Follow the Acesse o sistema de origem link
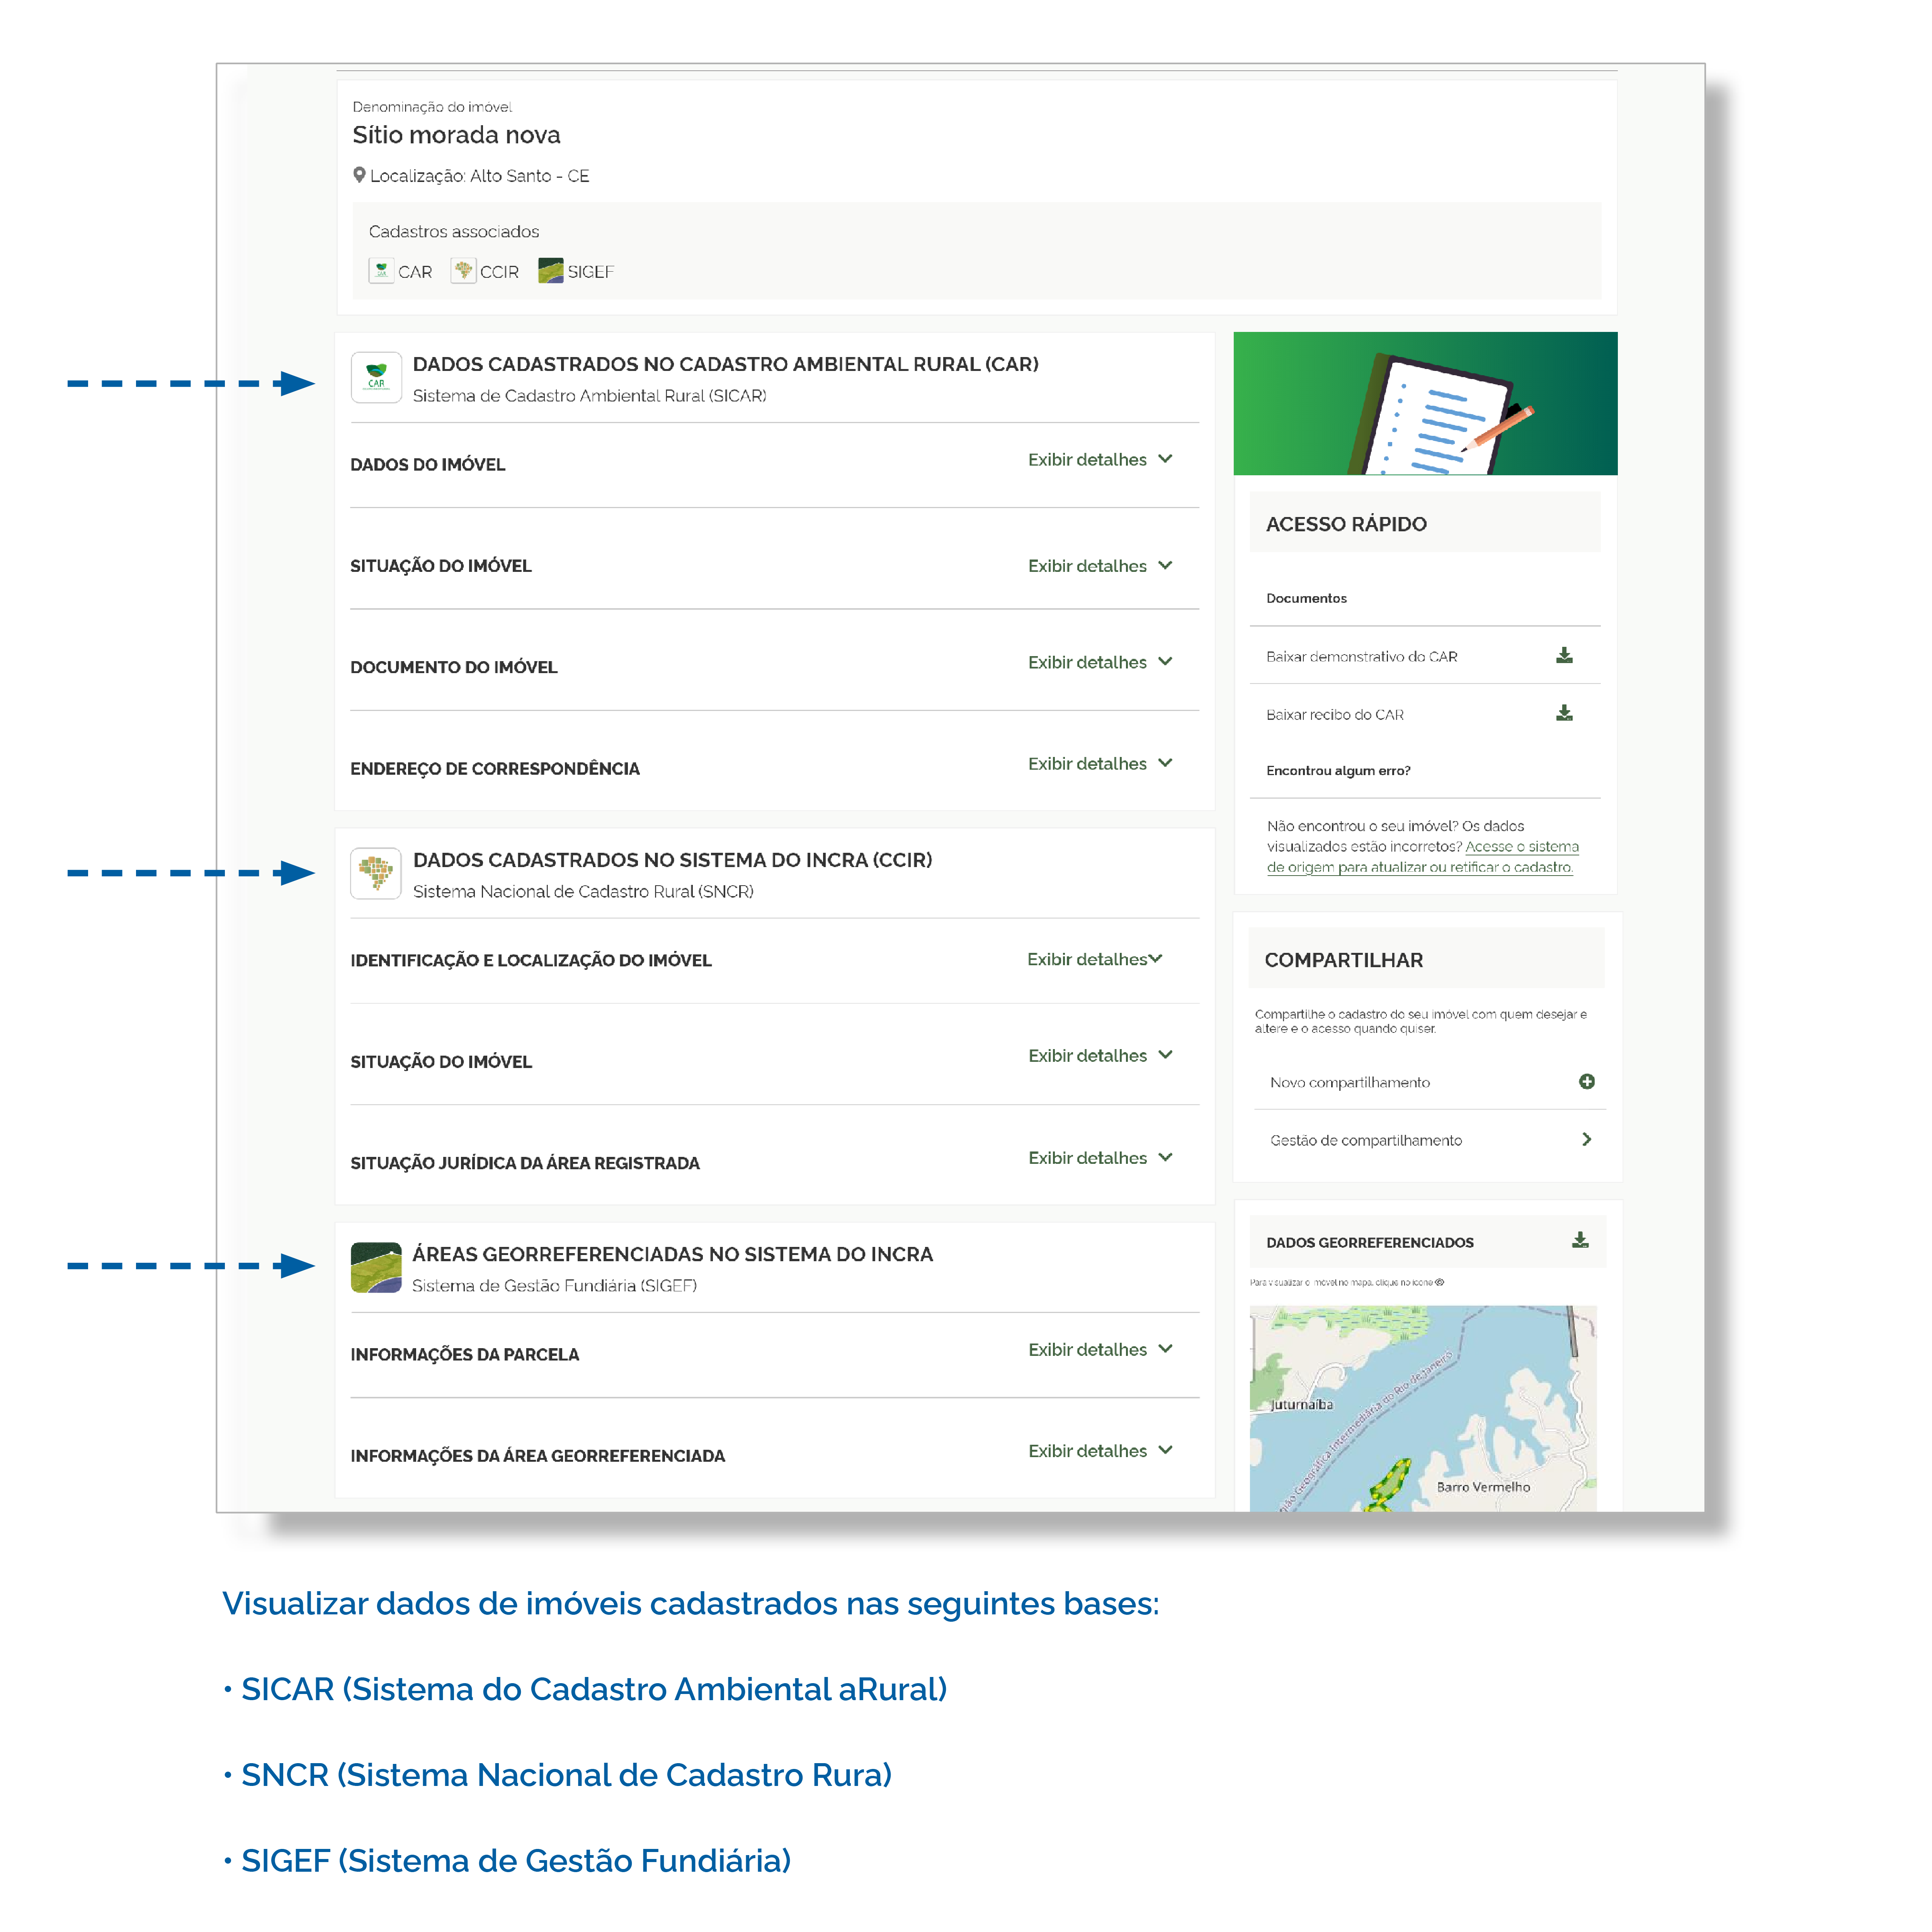The height and width of the screenshot is (1932, 1932). 1422,857
